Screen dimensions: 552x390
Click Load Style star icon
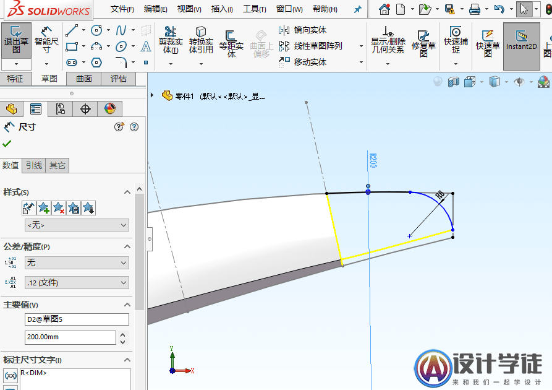(88, 208)
